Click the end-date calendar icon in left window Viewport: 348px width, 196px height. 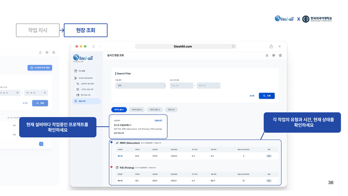[45, 93]
